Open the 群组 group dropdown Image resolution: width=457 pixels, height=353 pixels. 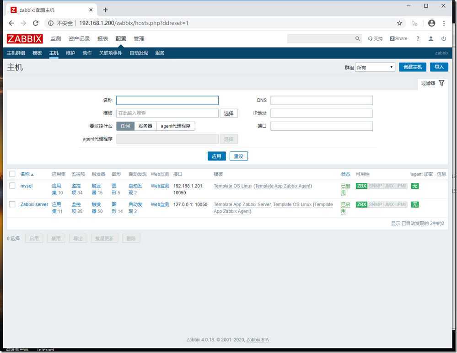click(375, 67)
